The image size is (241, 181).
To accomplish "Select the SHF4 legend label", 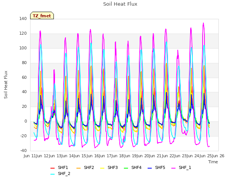I will point(136,167).
